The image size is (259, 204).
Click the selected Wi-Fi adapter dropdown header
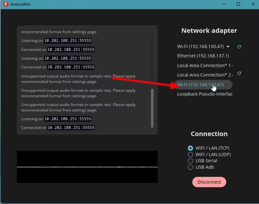(x=200, y=47)
